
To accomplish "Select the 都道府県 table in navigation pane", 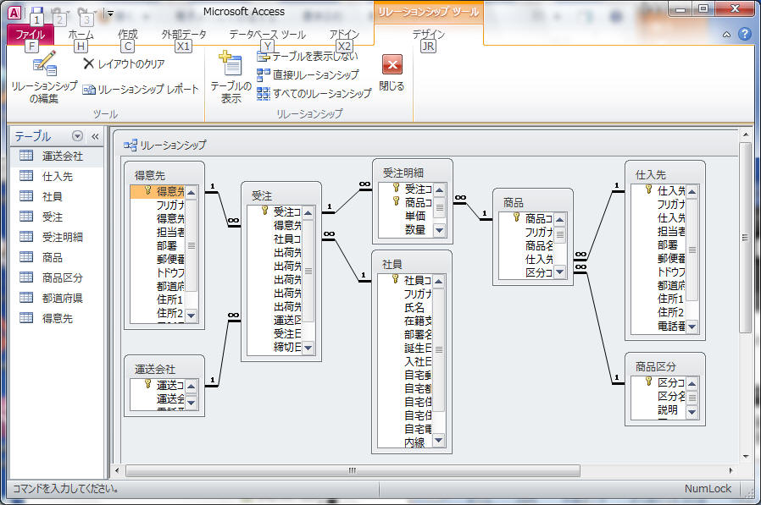I will tap(57, 299).
